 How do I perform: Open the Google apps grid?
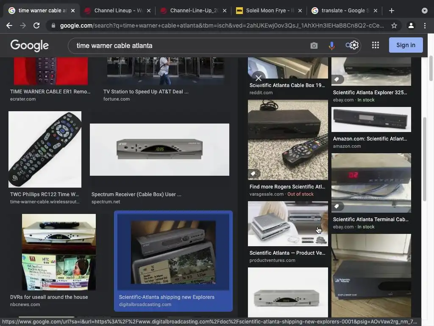[376, 45]
